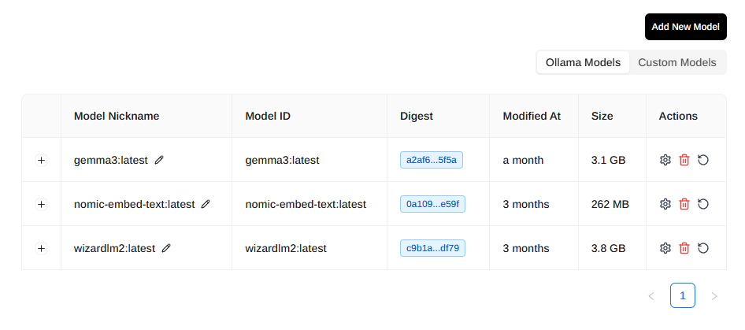Viewport: 745px width, 330px height.
Task: Expand the wizardlm2:latest row
Action: 42,248
